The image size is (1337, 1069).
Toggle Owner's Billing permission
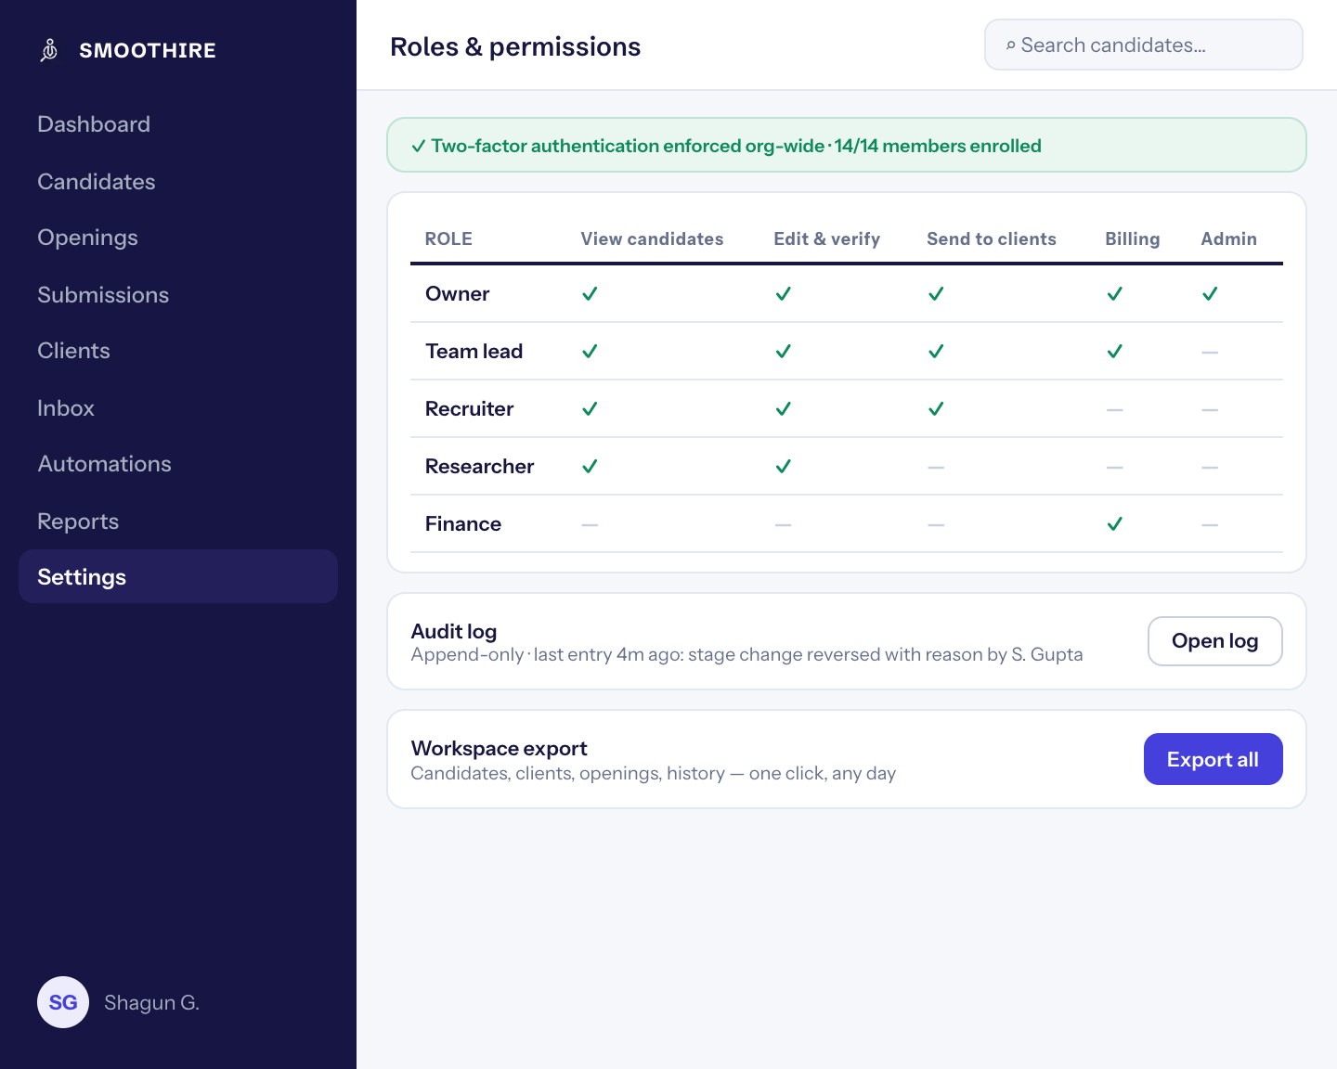click(x=1115, y=294)
